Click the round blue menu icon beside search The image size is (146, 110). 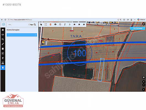tap(4, 24)
